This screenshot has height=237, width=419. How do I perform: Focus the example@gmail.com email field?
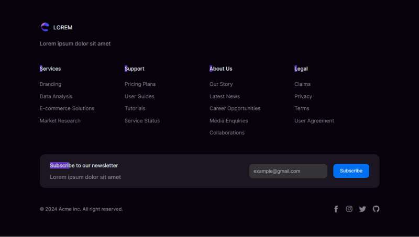[288, 171]
